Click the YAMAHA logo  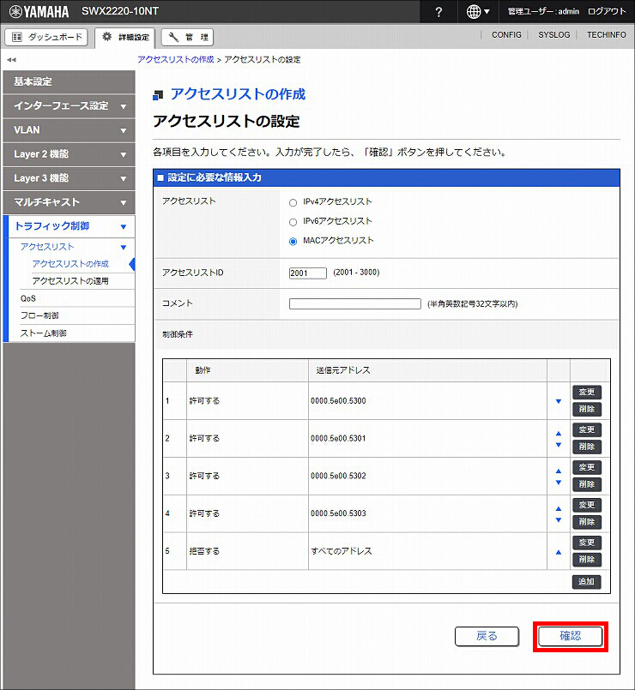coord(39,12)
